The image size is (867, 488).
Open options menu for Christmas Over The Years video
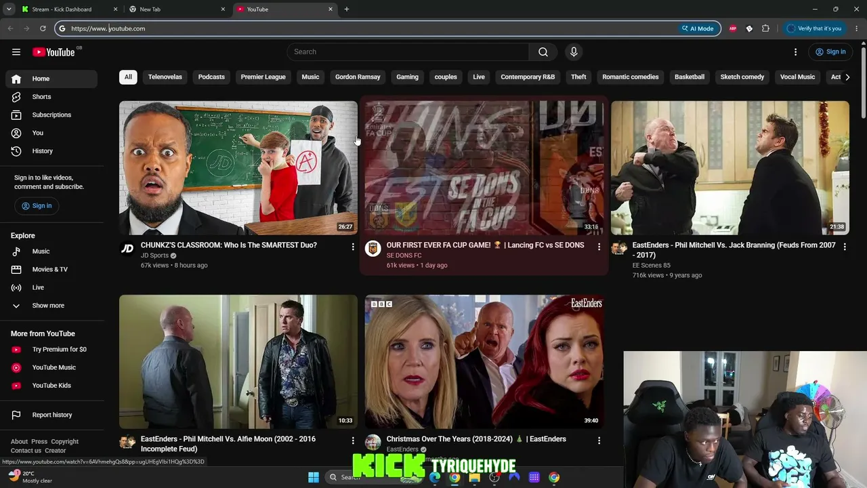[x=599, y=441]
